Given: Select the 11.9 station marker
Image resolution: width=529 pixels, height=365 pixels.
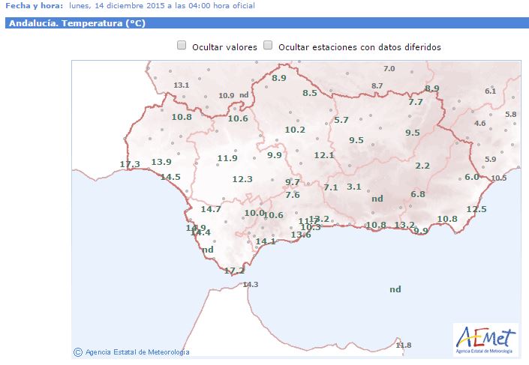Looking at the screenshot, I should click(x=227, y=158).
